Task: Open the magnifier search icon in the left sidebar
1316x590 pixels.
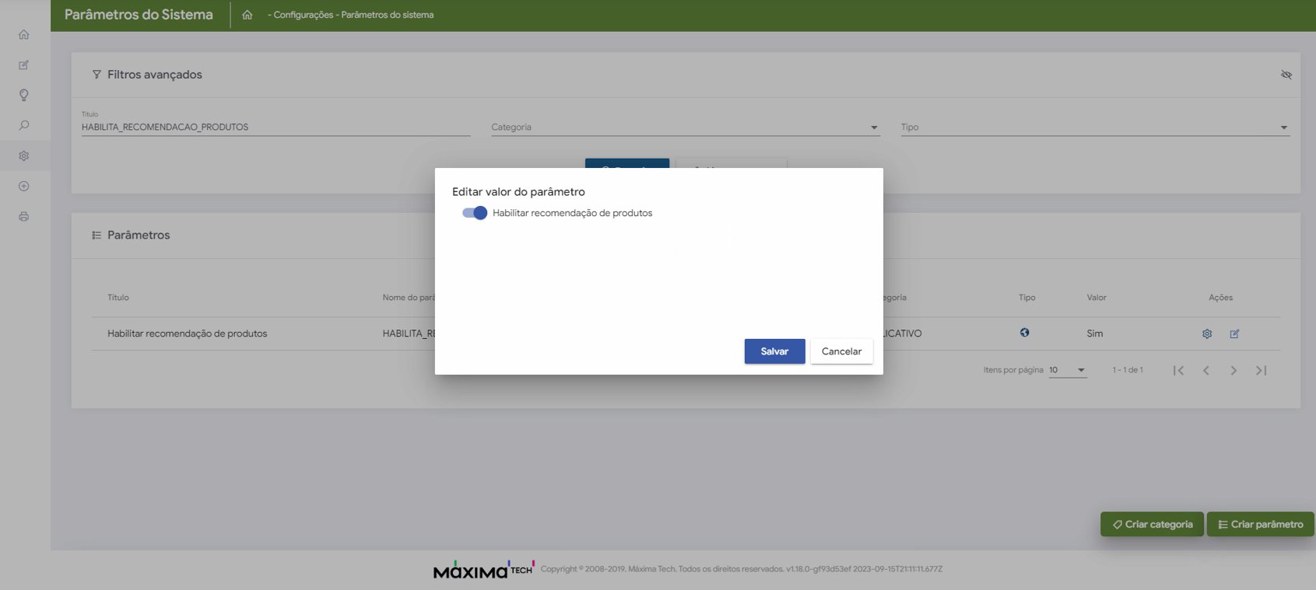Action: pos(24,125)
